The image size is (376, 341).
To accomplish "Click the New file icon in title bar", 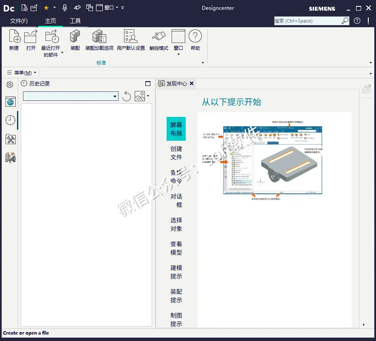I will pyautogui.click(x=24, y=8).
